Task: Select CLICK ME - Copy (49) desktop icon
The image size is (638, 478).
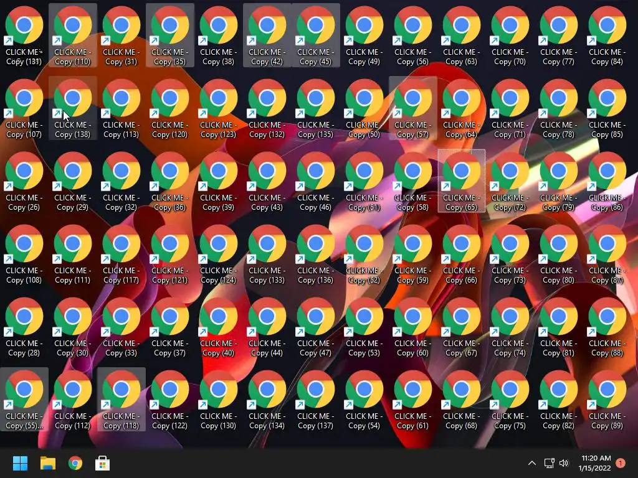Action: [364, 35]
